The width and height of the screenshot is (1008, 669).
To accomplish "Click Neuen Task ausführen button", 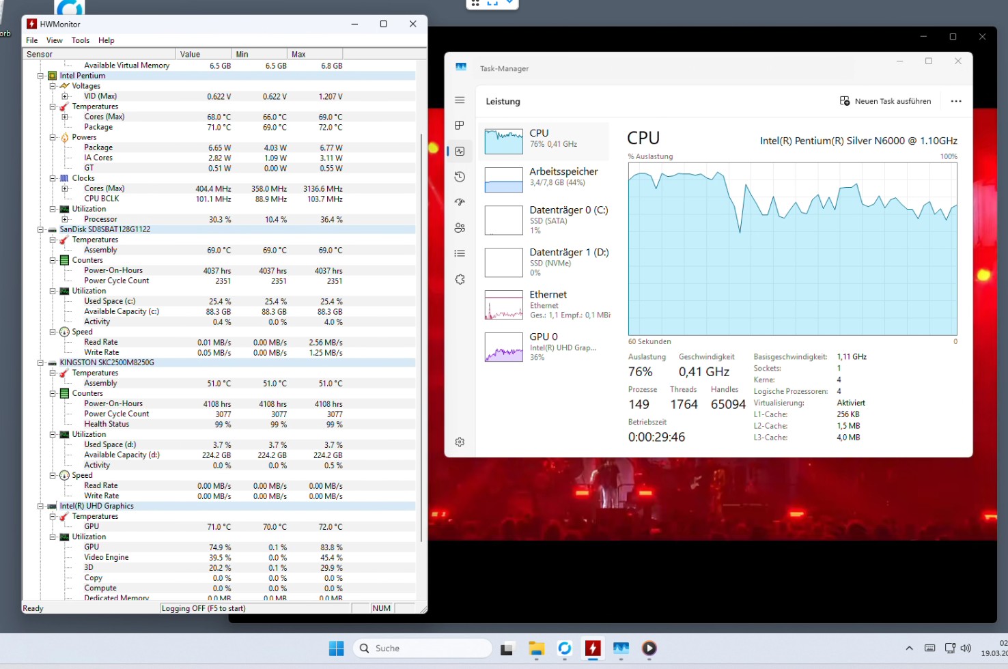I will [x=885, y=101].
